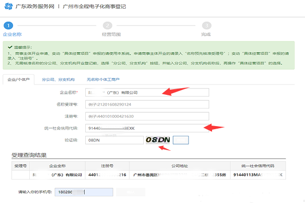The height and width of the screenshot is (203, 305).
Task: Click the 注册号 column header
Action: pos(107,166)
